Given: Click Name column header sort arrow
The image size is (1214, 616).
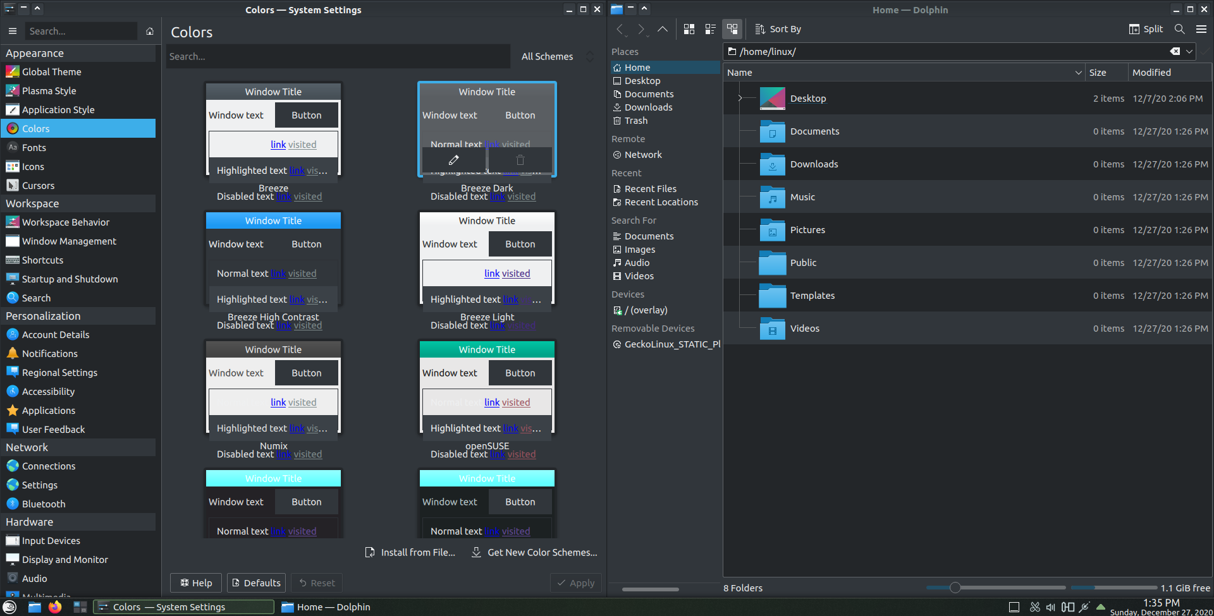Looking at the screenshot, I should coord(1078,73).
